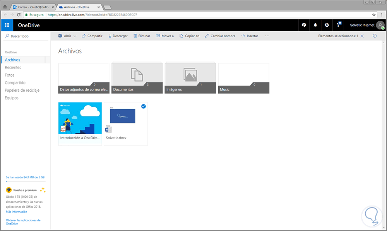Expand the Abrir dropdown chevron
This screenshot has height=231, width=387.
(75, 36)
